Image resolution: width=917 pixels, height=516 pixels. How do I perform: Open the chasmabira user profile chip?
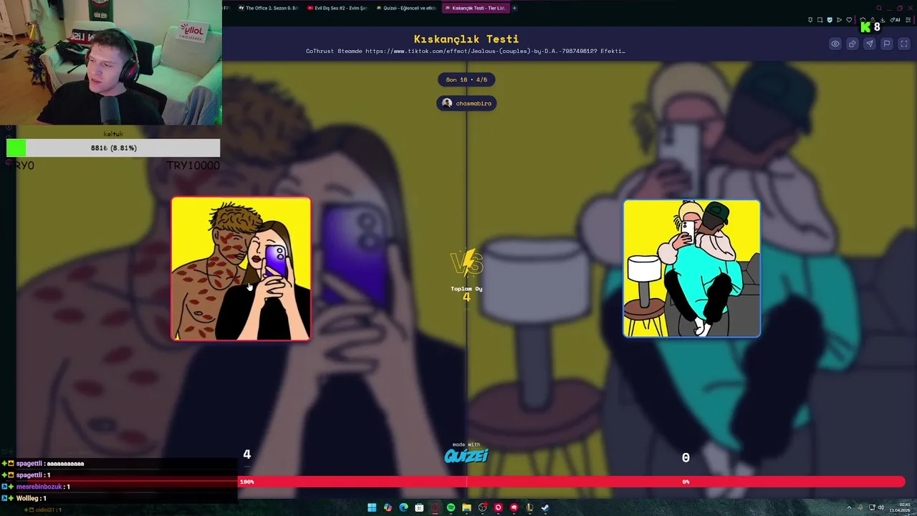coord(466,103)
